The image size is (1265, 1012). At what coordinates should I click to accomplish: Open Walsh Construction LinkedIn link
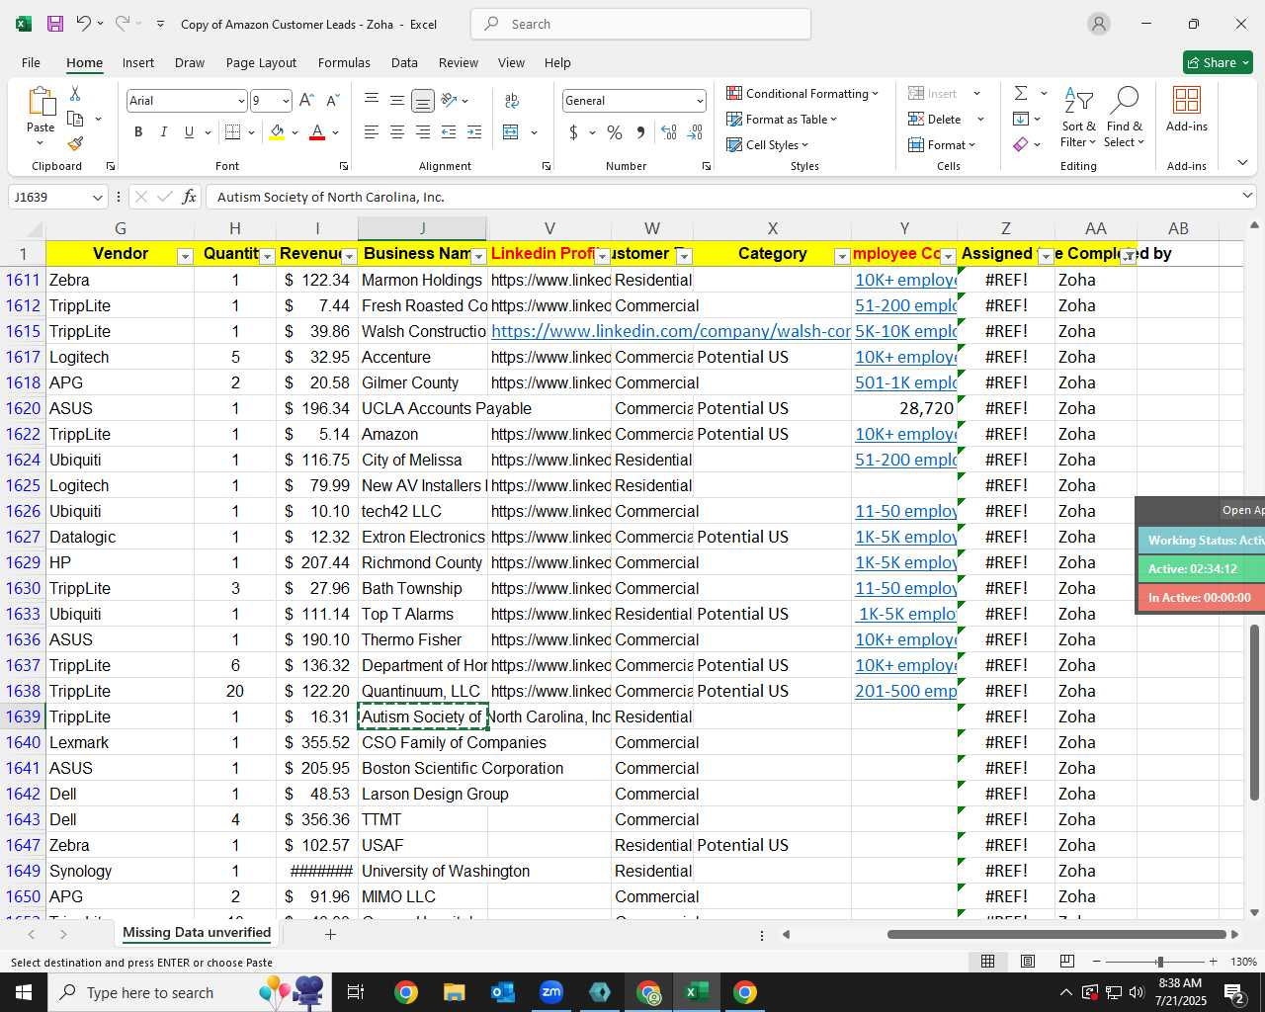coord(670,331)
